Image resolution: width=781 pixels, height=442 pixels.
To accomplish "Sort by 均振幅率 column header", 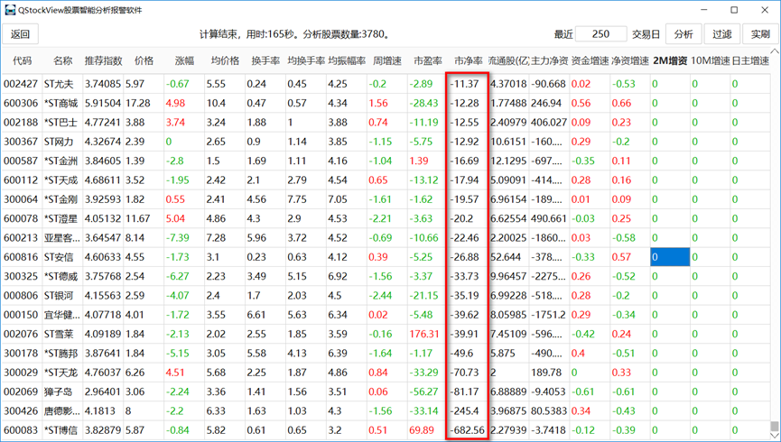I will coord(347,60).
